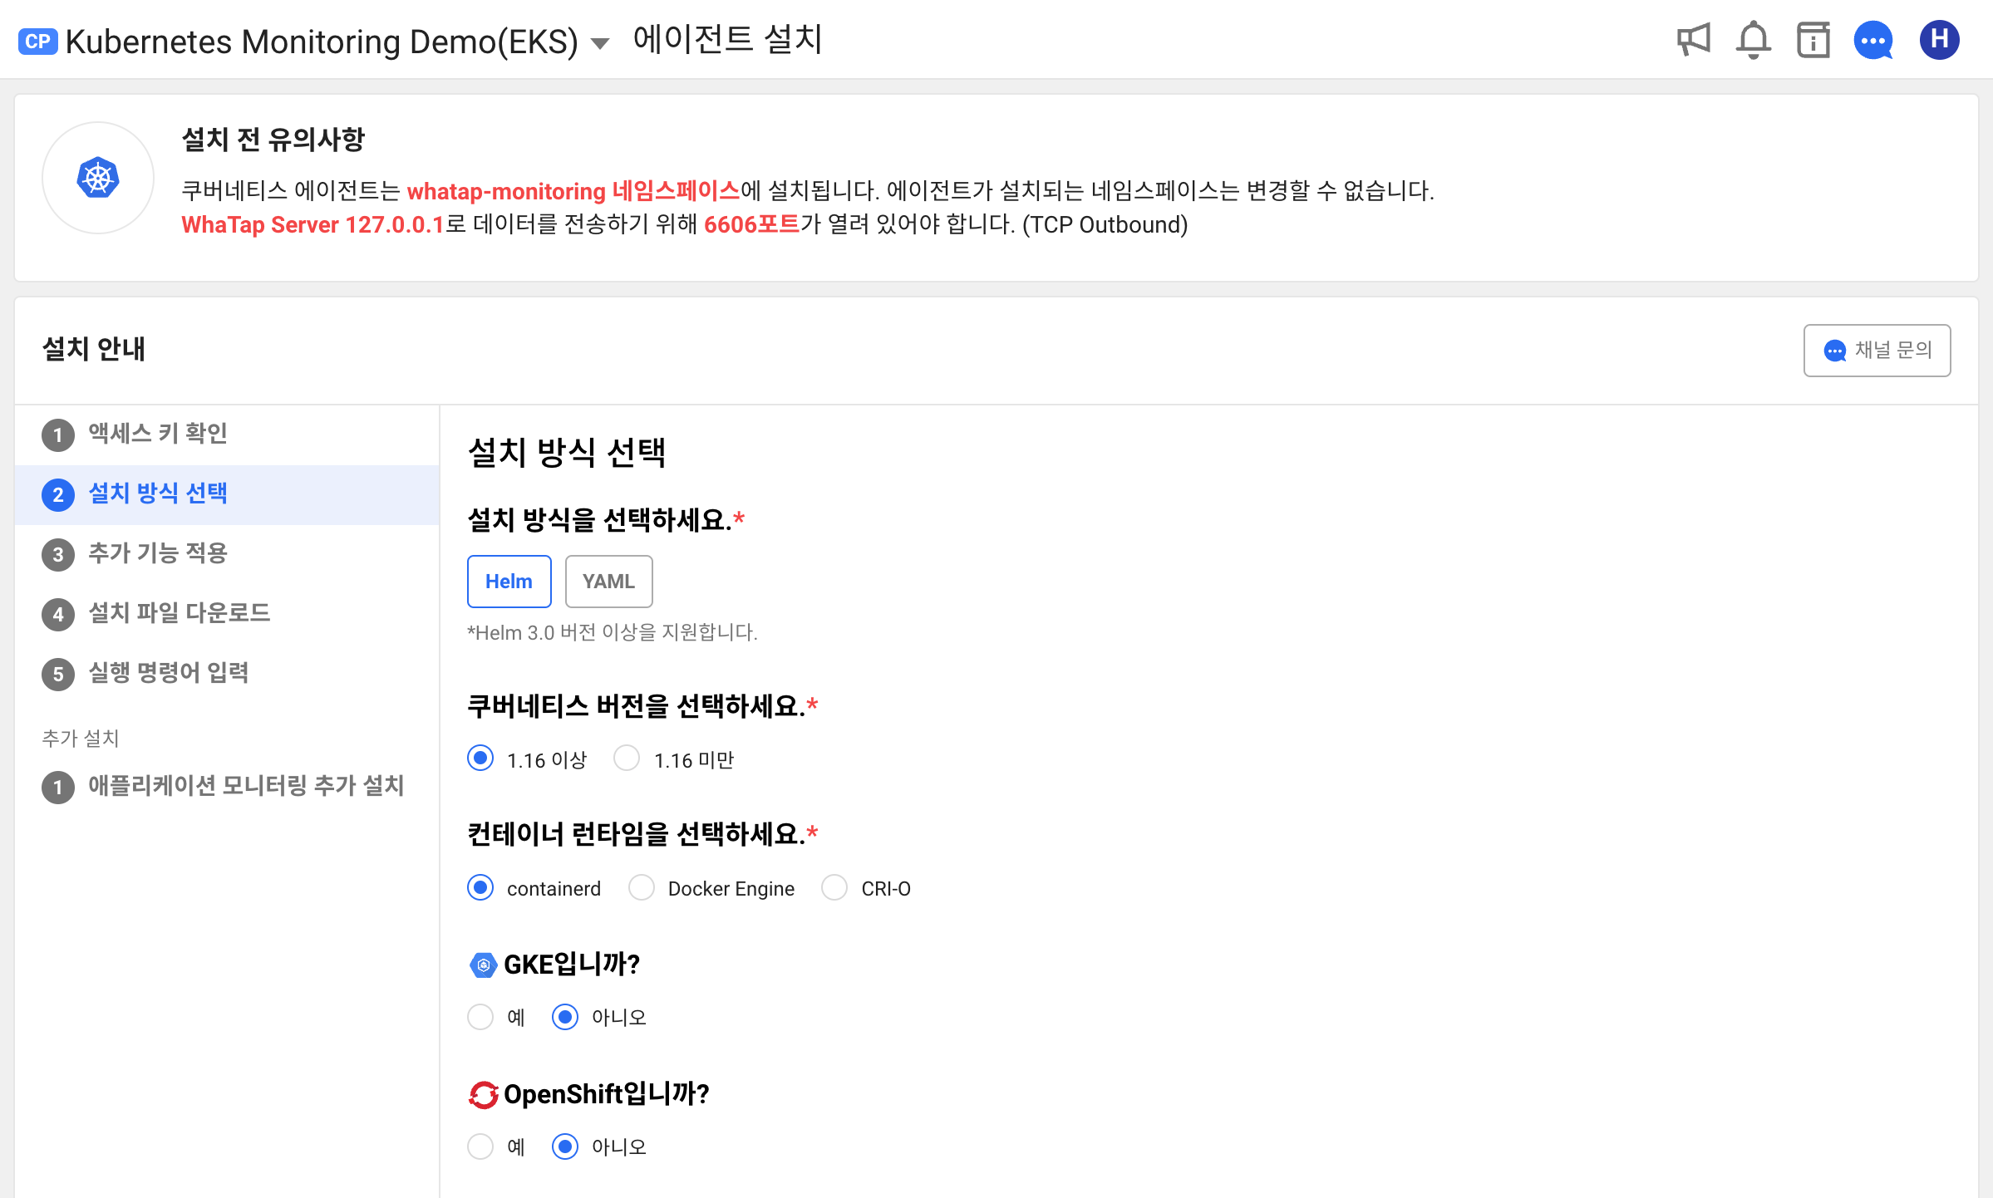Click the Kubernetes helm wheel logo
The width and height of the screenshot is (1993, 1198).
pyautogui.click(x=98, y=178)
